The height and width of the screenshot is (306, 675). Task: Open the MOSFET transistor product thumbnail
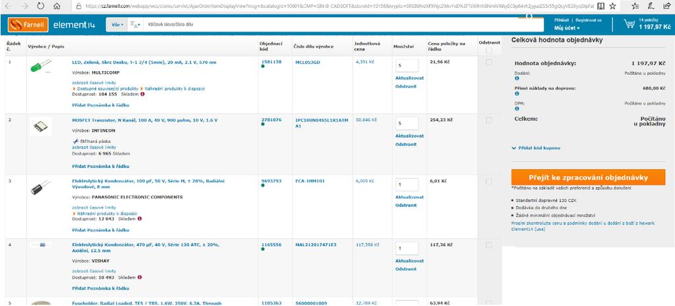click(41, 126)
